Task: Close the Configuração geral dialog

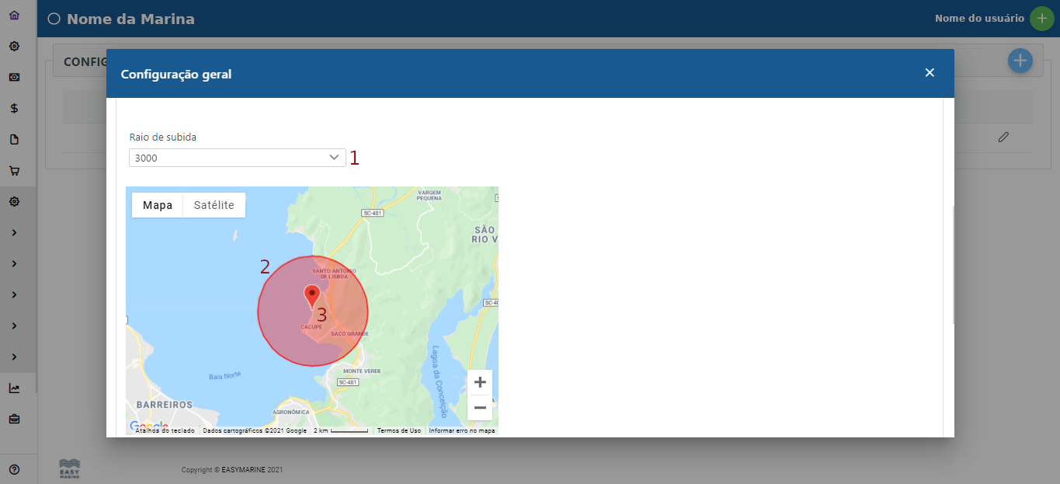Action: click(x=930, y=73)
